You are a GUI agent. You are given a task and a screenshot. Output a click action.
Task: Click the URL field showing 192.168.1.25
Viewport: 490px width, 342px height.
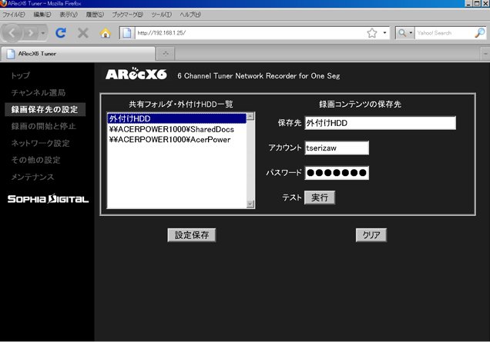tap(250, 33)
